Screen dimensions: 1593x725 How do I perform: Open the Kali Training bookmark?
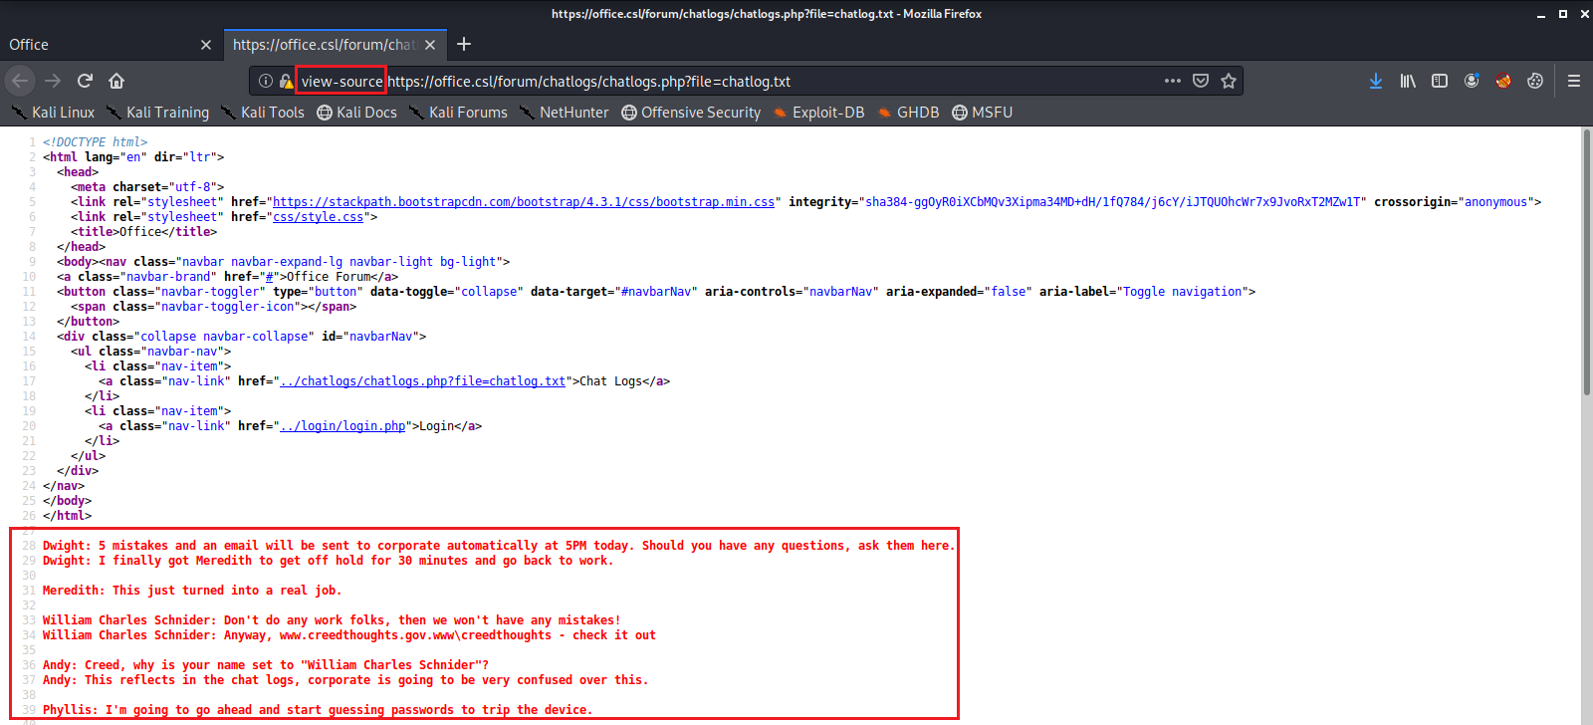[x=158, y=113]
